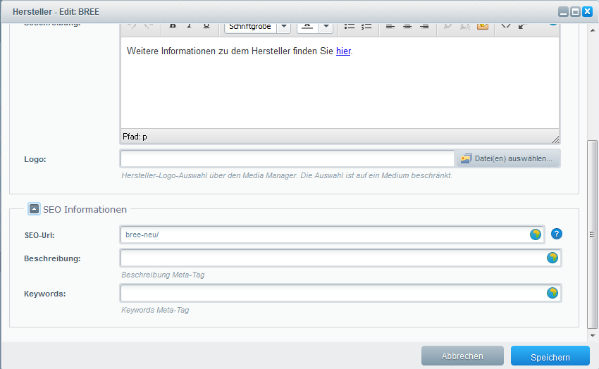
Task: Click the globe icon in Beschreibung meta field
Action: (x=552, y=258)
